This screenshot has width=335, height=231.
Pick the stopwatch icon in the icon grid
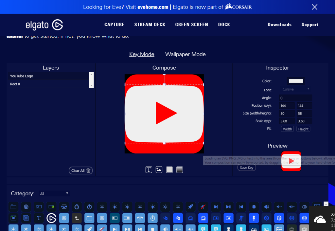(x=89, y=207)
